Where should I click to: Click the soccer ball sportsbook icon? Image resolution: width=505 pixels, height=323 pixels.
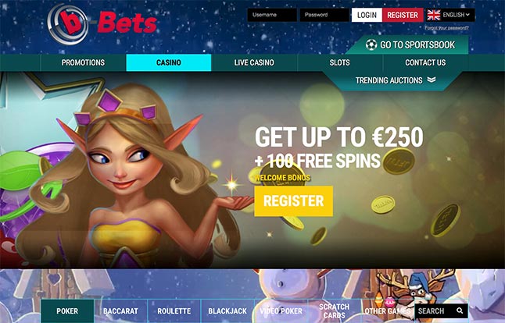pos(371,44)
